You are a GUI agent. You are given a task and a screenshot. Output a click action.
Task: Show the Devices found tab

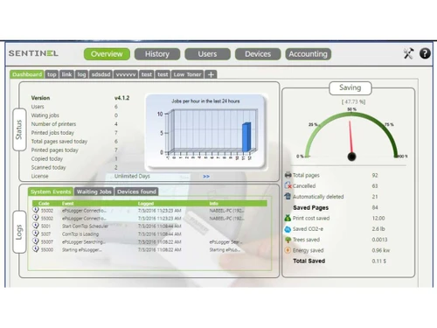(136, 192)
